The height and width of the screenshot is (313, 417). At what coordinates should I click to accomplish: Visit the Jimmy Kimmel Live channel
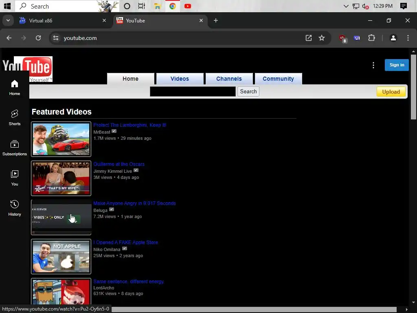[x=113, y=171]
